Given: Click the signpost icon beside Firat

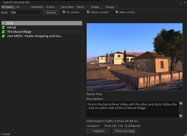Looking at the screenshot, I should coord(3,23).
